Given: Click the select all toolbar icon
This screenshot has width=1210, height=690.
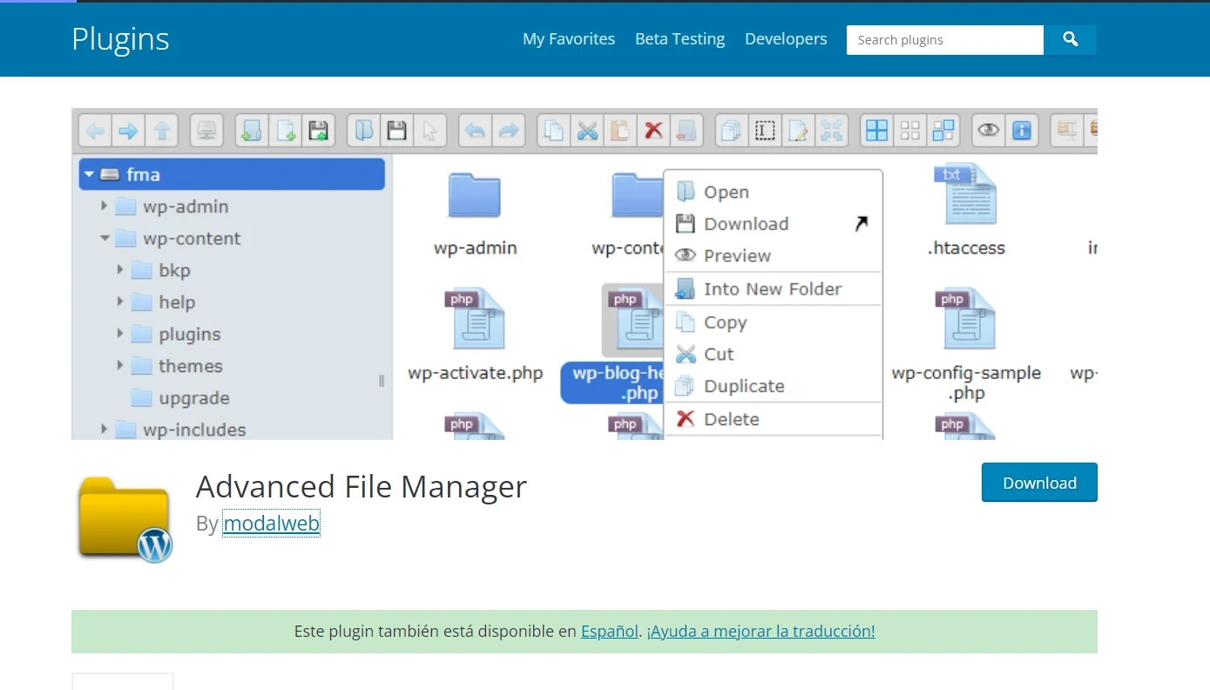Looking at the screenshot, I should tap(876, 131).
